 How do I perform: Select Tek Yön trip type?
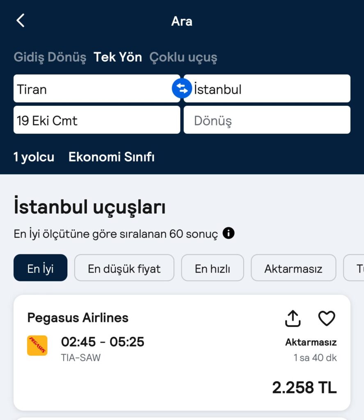(x=118, y=57)
